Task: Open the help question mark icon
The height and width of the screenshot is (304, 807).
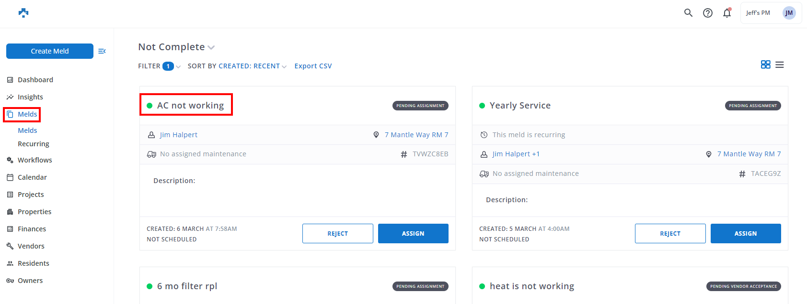Action: [x=707, y=13]
